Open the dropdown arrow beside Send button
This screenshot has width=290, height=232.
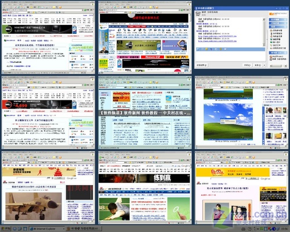tap(264, 65)
